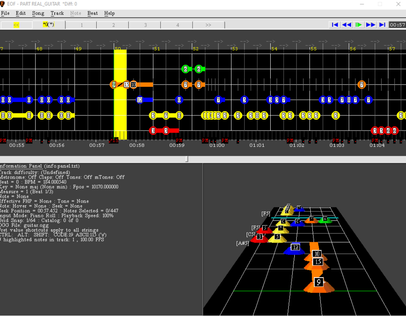The image size is (406, 316).
Task: Click the skip-to-end transport icon
Action: pos(382,25)
